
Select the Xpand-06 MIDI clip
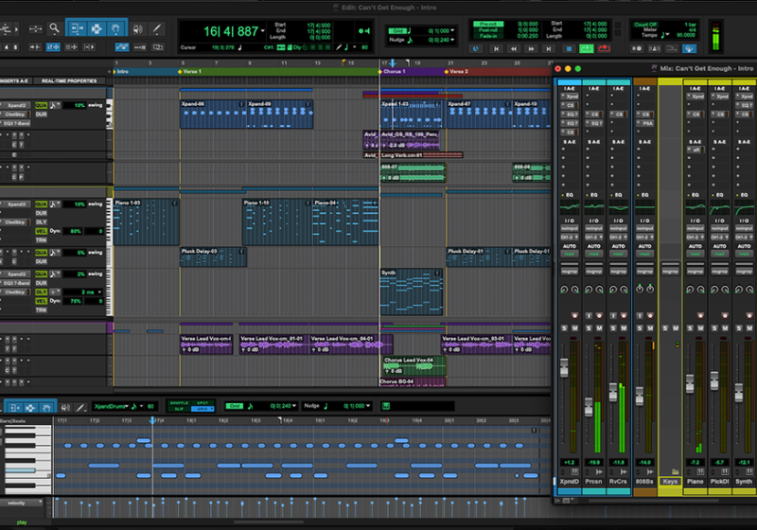tap(214, 114)
